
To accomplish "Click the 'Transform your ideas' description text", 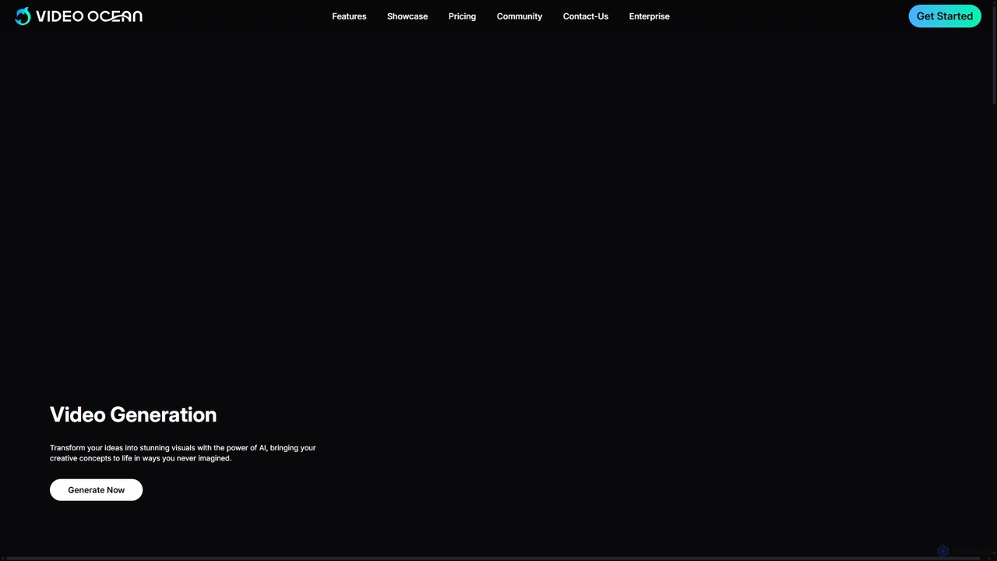I will click(183, 453).
